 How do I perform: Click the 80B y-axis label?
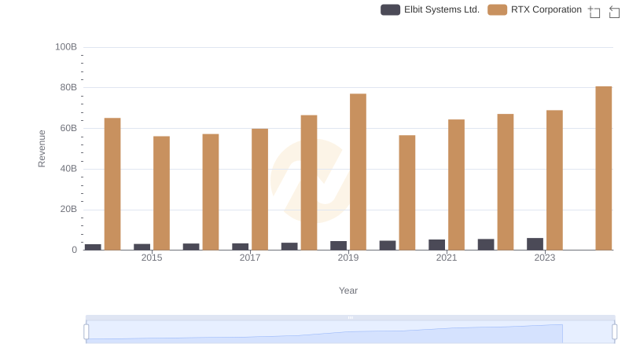pyautogui.click(x=68, y=87)
